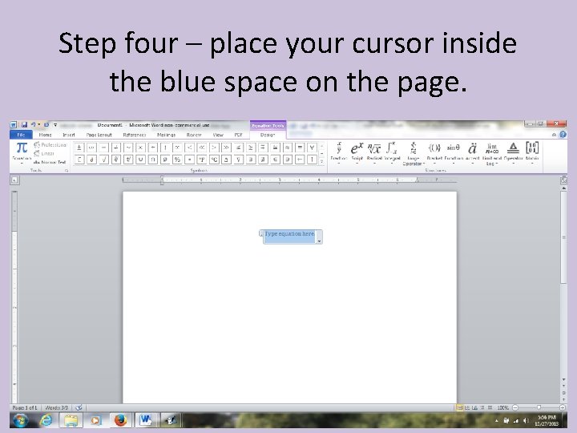577x433 pixels.
Task: Switch to Web Layout view
Action: point(474,407)
